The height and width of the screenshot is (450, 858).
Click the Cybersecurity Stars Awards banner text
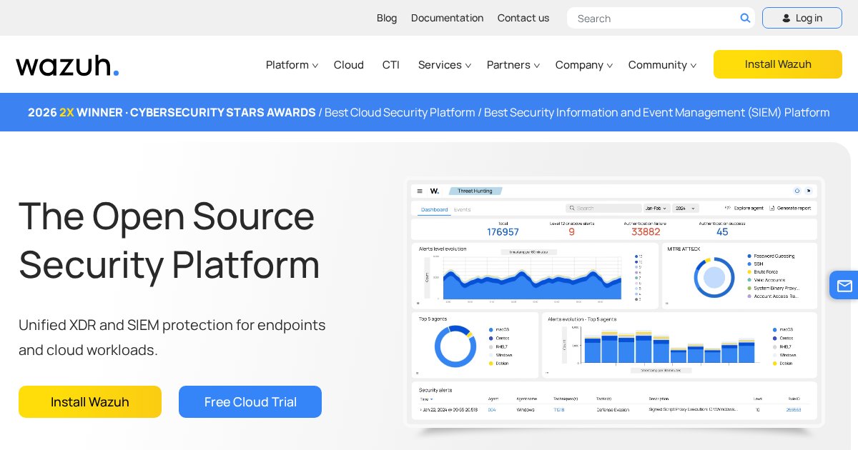click(172, 112)
